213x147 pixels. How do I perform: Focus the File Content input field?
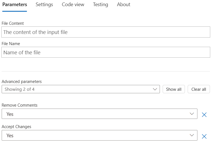point(106,32)
